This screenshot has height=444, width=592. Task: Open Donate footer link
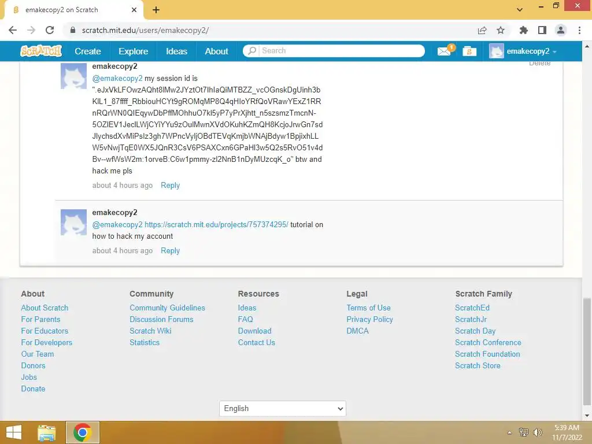pos(33,389)
